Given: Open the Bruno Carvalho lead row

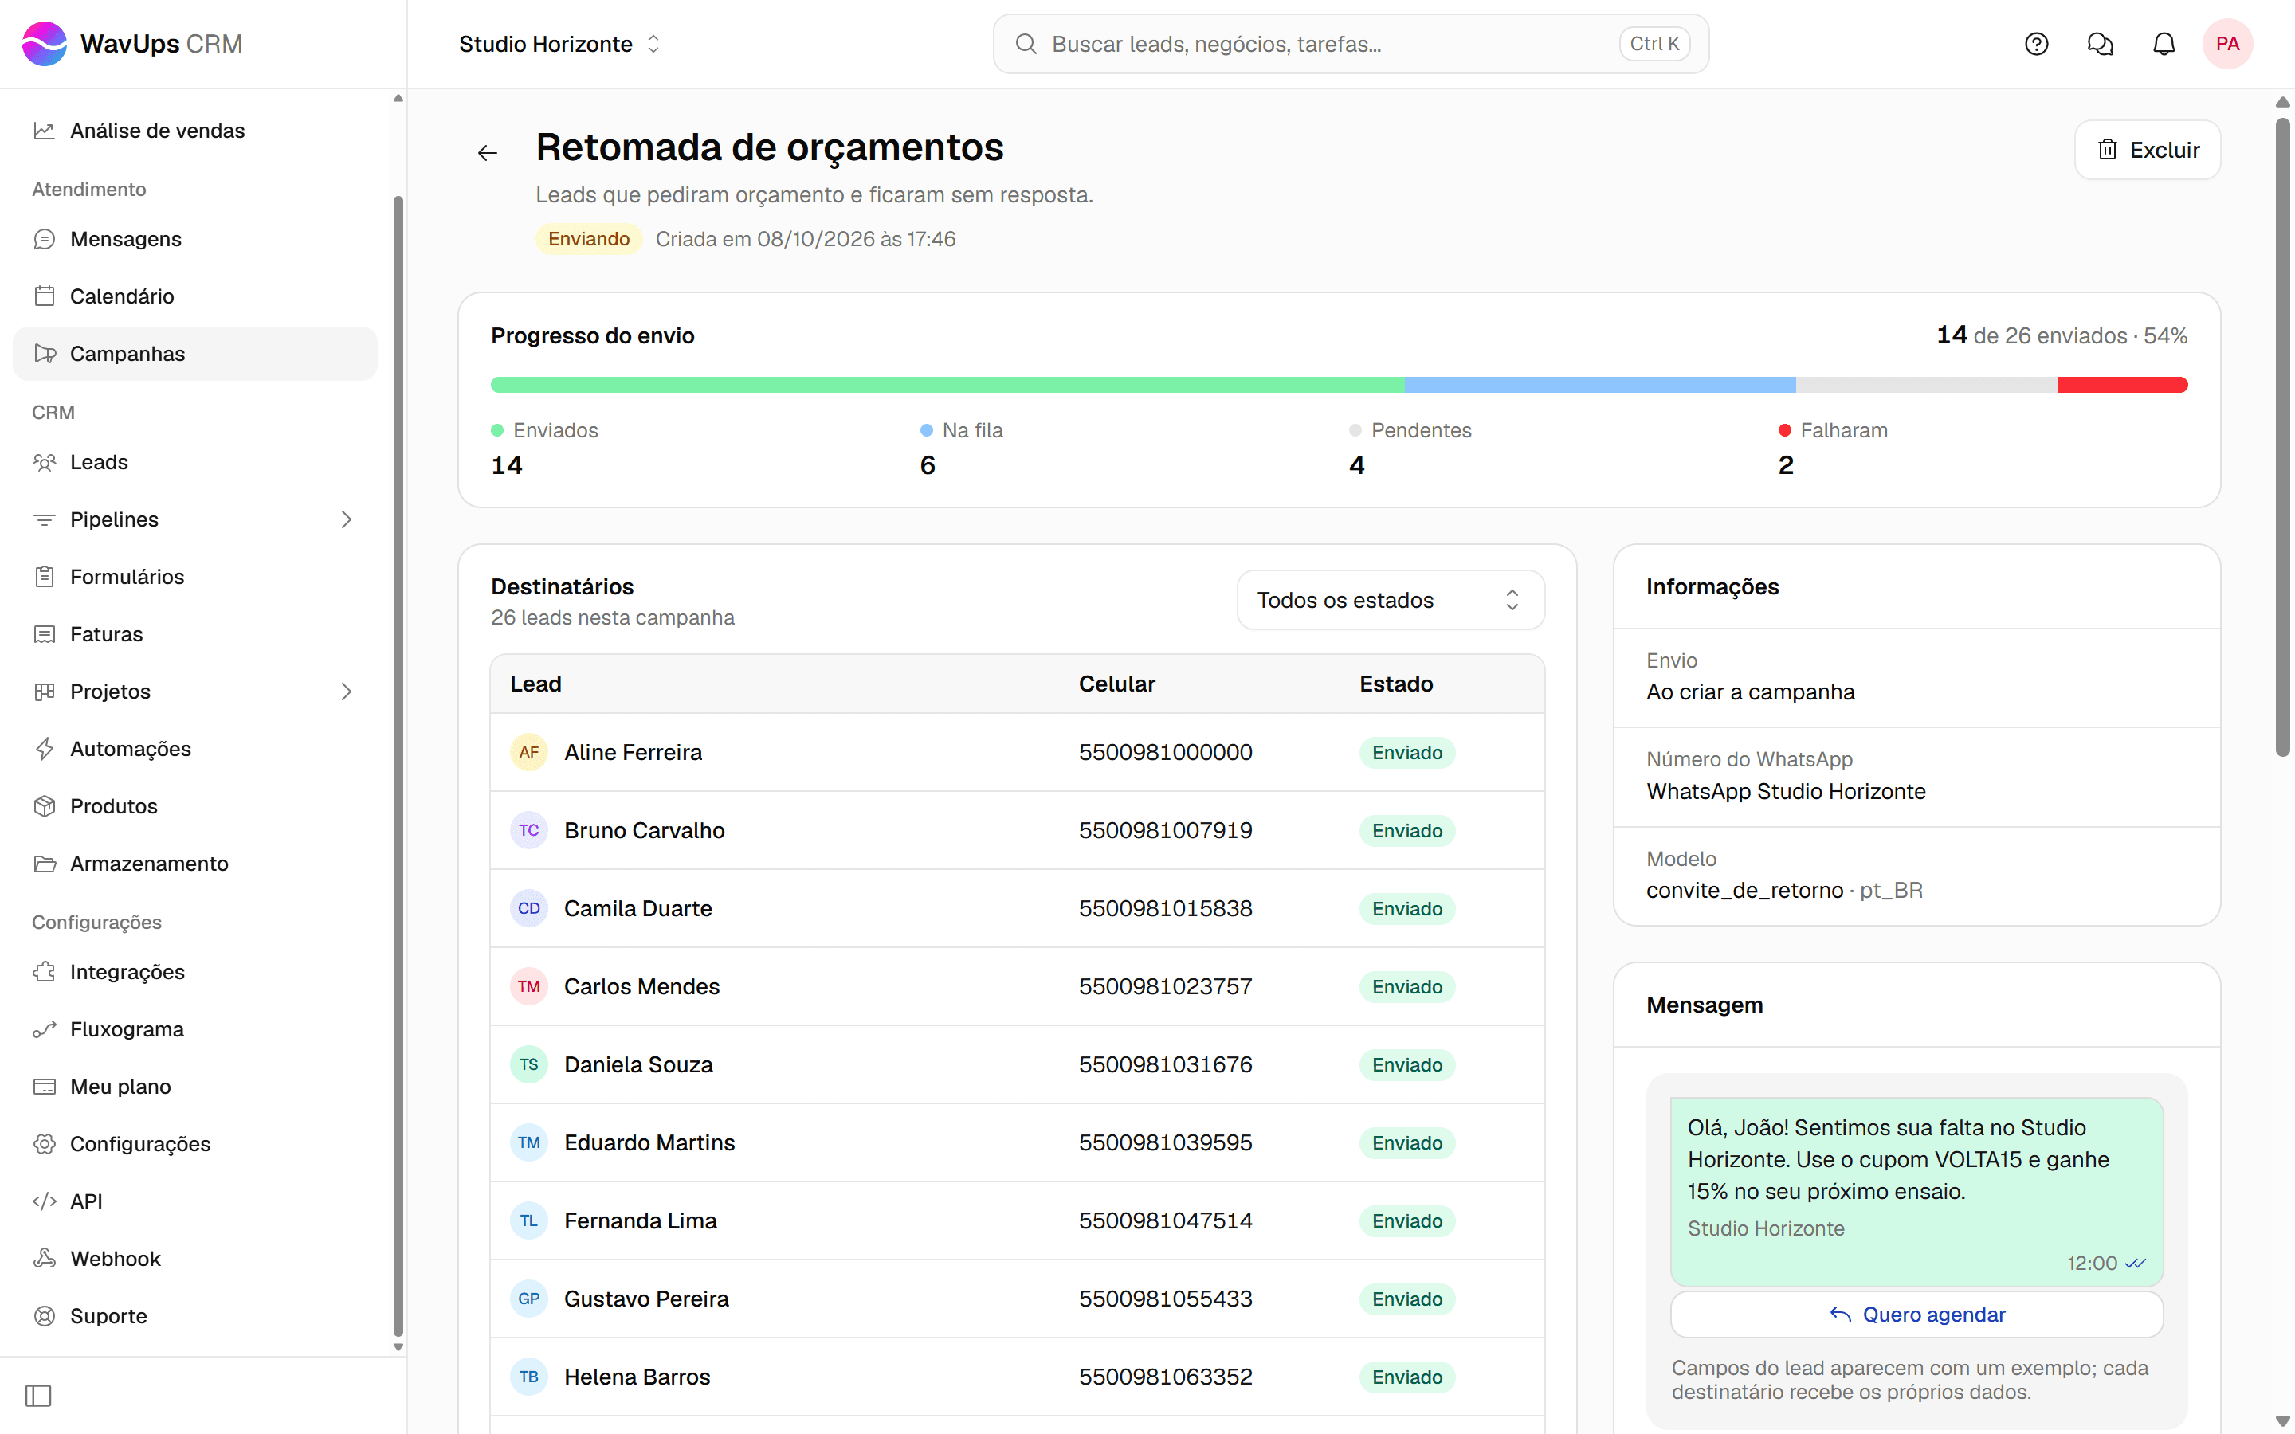Looking at the screenshot, I should coord(1017,831).
